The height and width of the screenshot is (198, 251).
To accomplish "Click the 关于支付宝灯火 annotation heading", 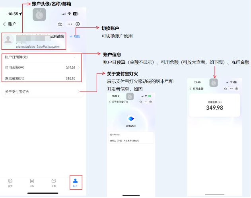I will (122, 74).
